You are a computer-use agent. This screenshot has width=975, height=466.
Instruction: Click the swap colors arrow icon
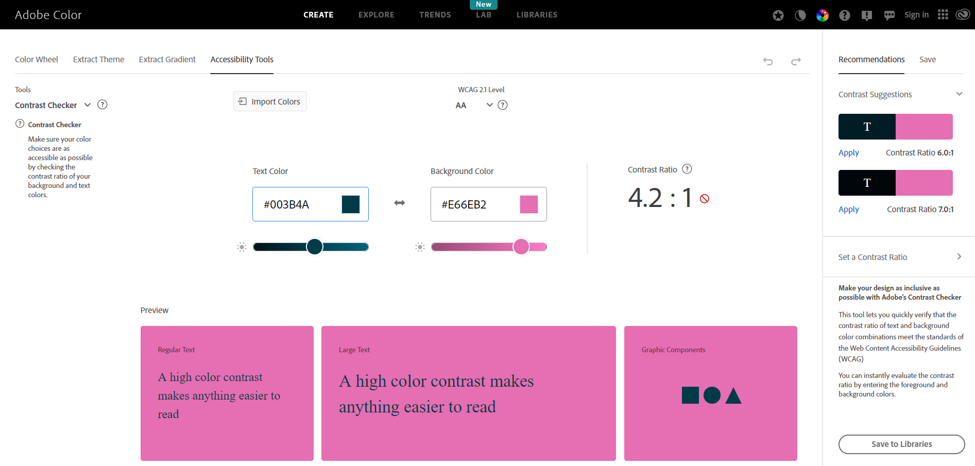(x=399, y=203)
